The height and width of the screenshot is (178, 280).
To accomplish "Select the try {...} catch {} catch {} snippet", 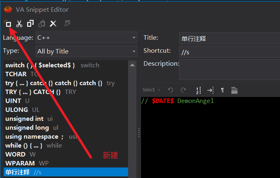I will (66, 83).
